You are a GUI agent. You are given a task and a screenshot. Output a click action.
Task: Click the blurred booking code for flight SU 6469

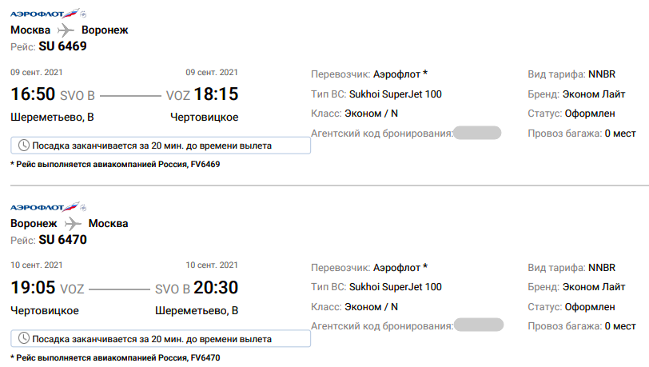tap(477, 133)
